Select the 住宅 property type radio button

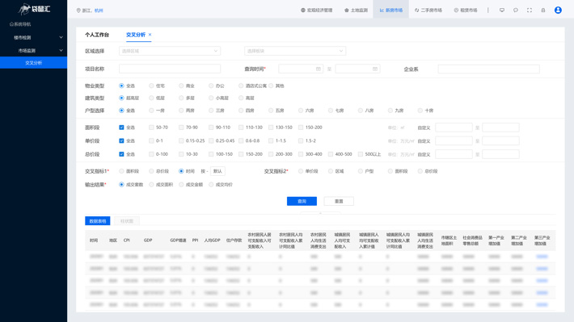tap(151, 86)
